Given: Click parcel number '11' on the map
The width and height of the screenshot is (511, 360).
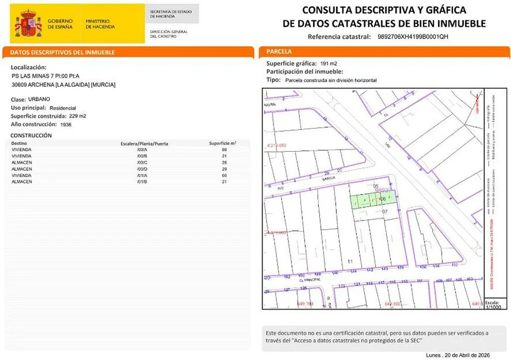Looking at the screenshot, I should click(x=350, y=261).
